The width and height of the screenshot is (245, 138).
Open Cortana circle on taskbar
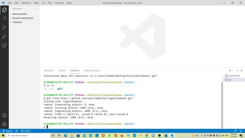(x=53, y=135)
